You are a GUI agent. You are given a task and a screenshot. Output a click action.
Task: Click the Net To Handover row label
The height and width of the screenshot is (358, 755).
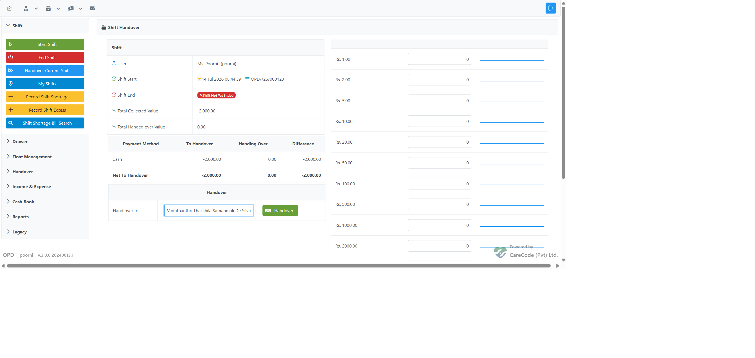pyautogui.click(x=130, y=175)
